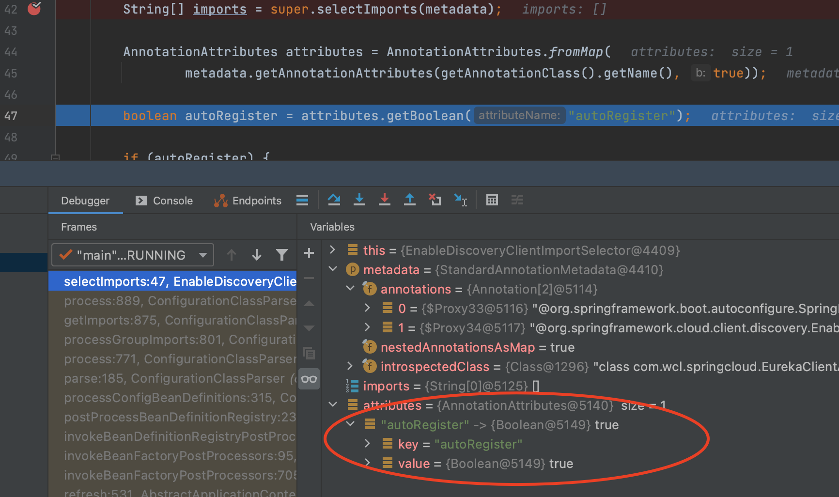This screenshot has height=497, width=839.
Task: Expand the introspectedClass field node
Action: point(350,366)
